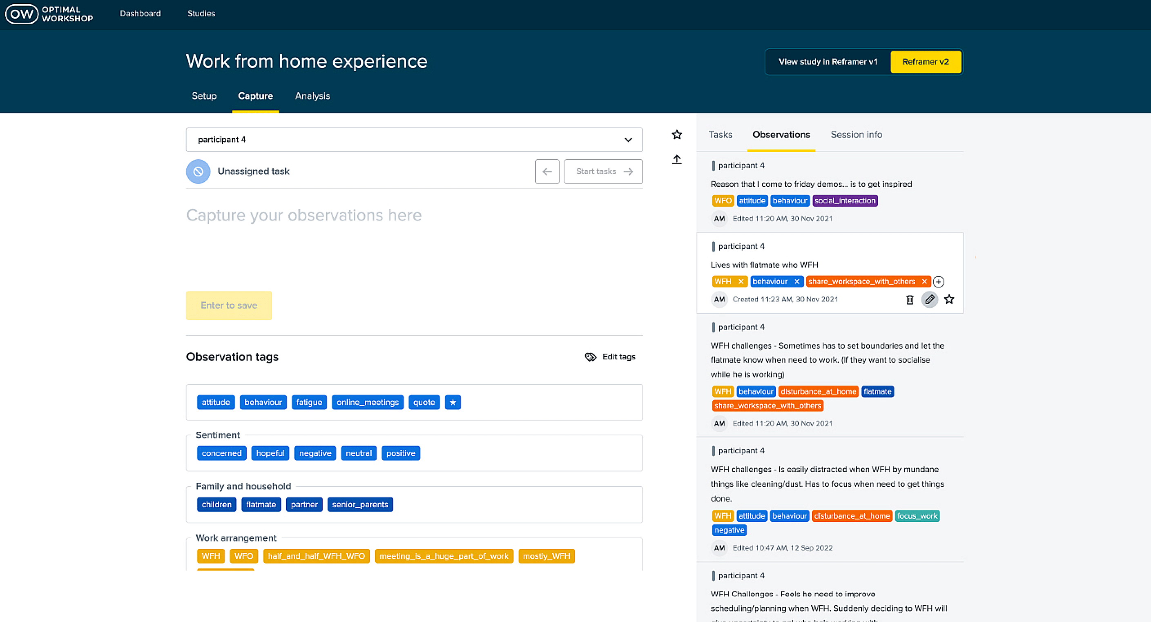The width and height of the screenshot is (1151, 622).
Task: Toggle the positive sentiment tag
Action: click(x=401, y=454)
